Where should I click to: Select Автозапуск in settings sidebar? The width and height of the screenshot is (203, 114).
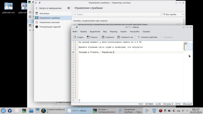point(53,13)
